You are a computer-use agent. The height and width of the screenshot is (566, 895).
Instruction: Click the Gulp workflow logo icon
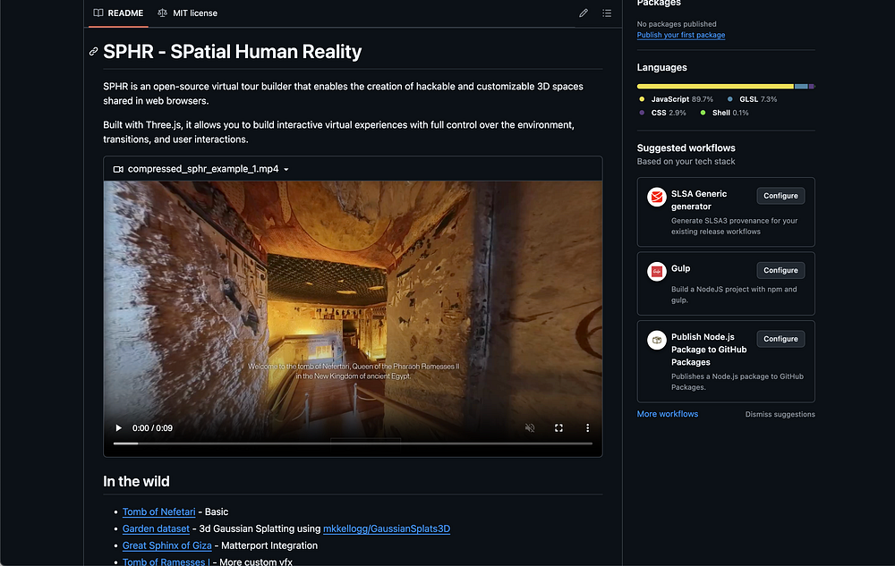[x=656, y=271]
